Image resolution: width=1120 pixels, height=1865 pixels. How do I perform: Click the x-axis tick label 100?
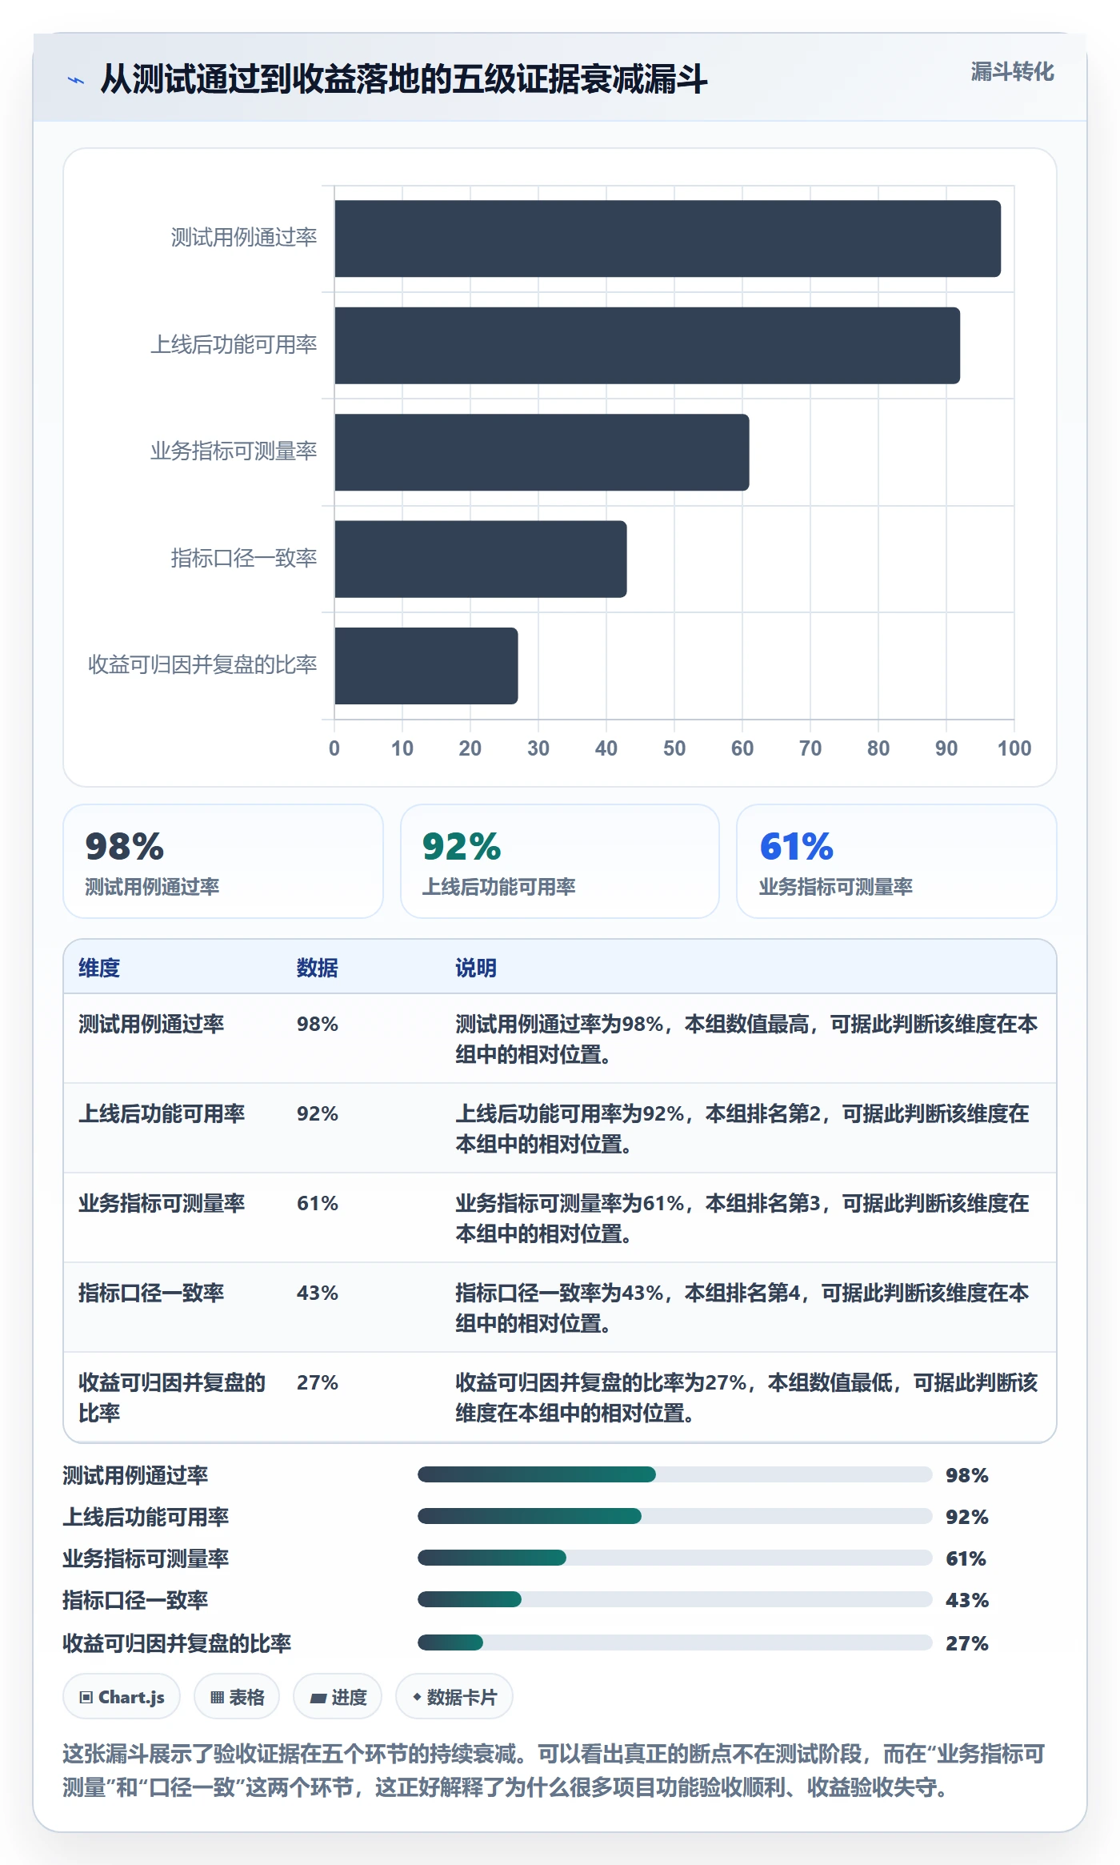point(1014,748)
